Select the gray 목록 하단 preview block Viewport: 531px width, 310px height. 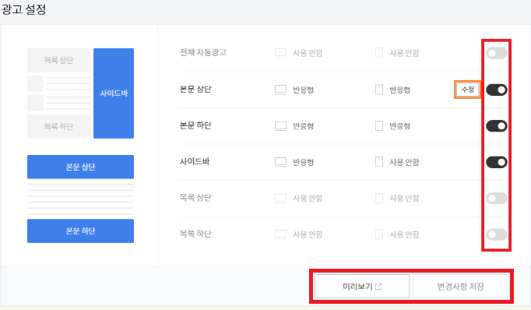[x=58, y=126]
